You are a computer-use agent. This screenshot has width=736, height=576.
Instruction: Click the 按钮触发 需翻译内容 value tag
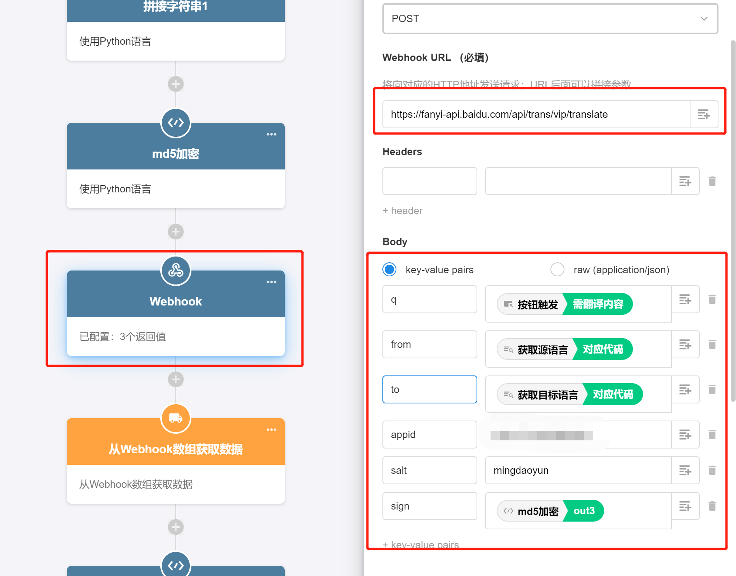coord(565,304)
